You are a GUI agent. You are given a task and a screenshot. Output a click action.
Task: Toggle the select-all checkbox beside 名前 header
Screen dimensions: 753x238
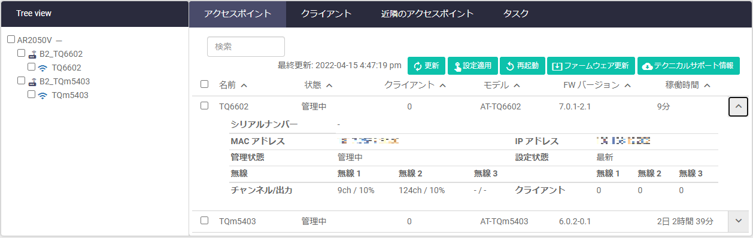(204, 84)
